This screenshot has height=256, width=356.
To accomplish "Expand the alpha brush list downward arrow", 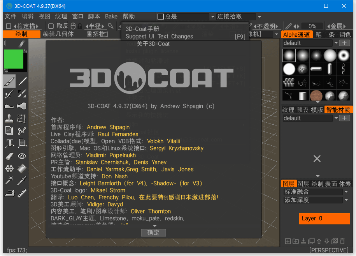I will pyautogui.click(x=317, y=102).
